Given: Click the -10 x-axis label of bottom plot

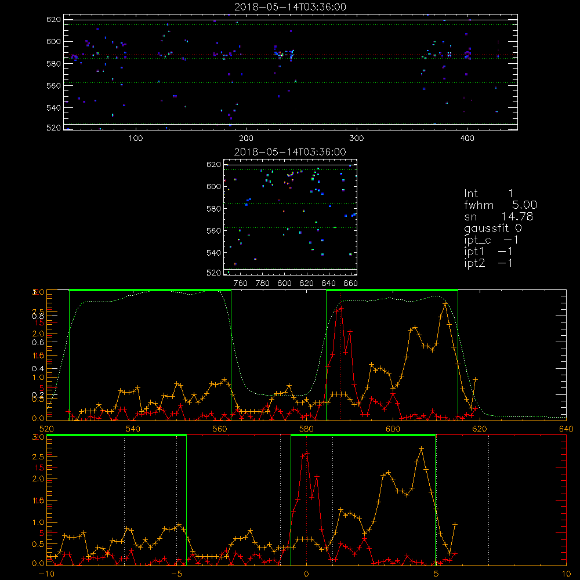Looking at the screenshot, I should (46, 574).
